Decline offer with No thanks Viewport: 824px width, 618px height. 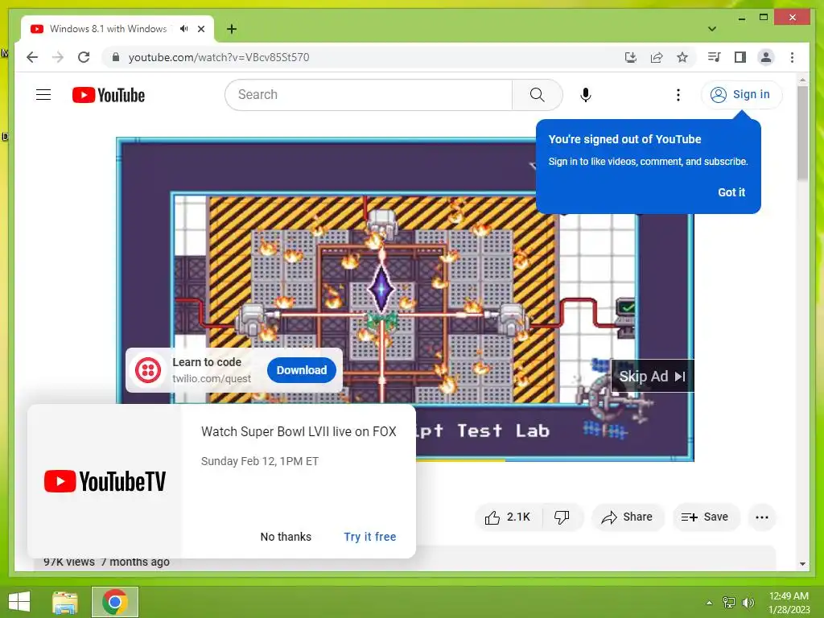coord(286,537)
